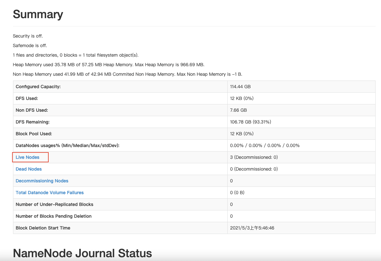The height and width of the screenshot is (261, 381).
Task: Click the DFS Used row label
Action: [27, 98]
